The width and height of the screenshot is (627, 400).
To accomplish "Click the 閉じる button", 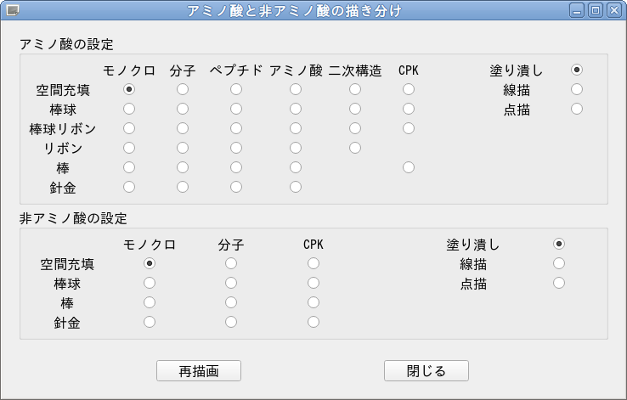I will pos(426,371).
